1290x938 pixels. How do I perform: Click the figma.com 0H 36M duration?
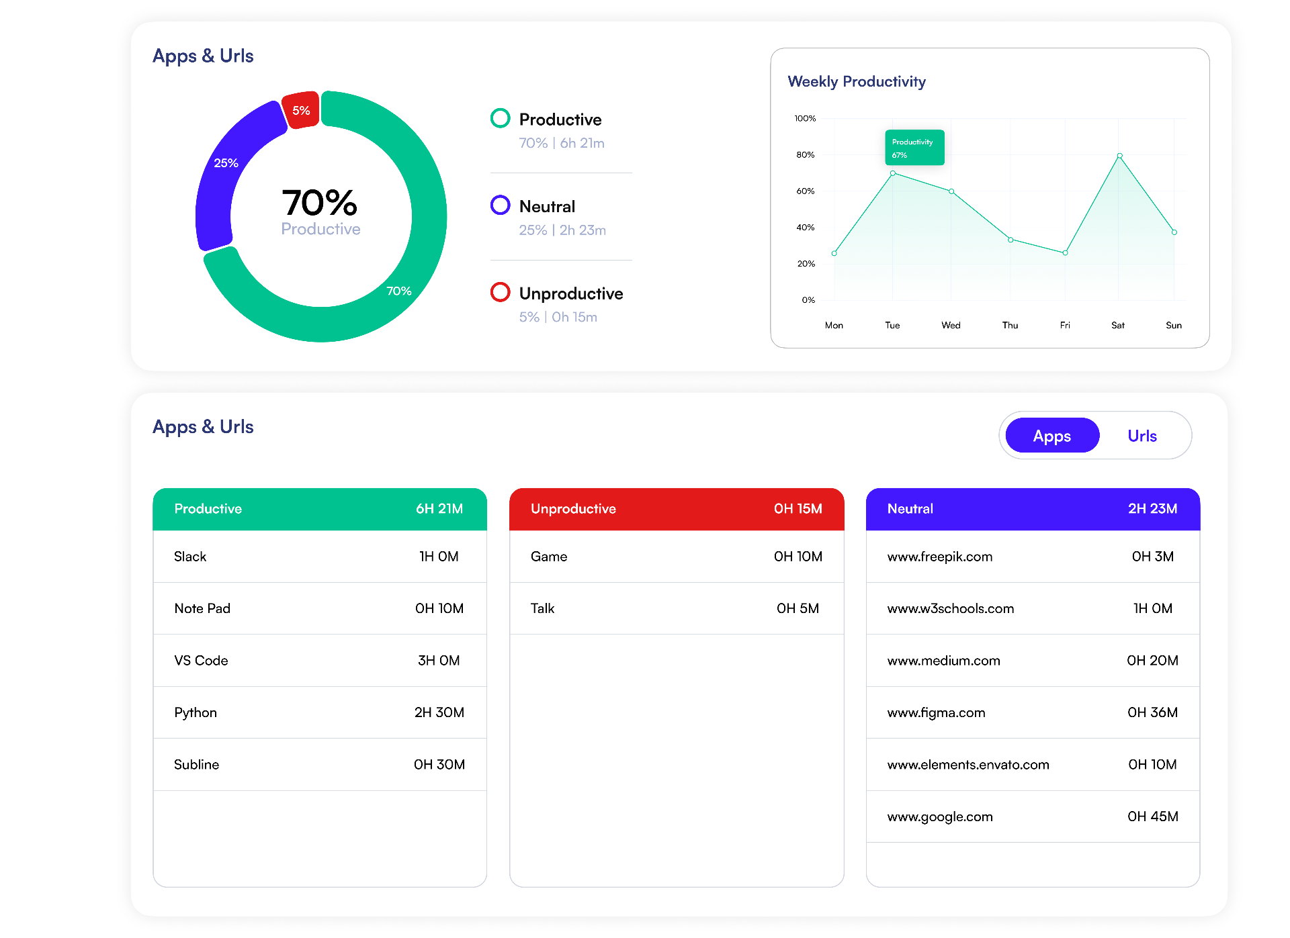tap(1153, 712)
